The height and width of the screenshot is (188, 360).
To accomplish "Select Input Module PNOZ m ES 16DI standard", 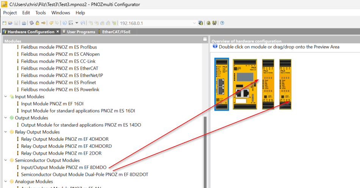I will point(78,111).
